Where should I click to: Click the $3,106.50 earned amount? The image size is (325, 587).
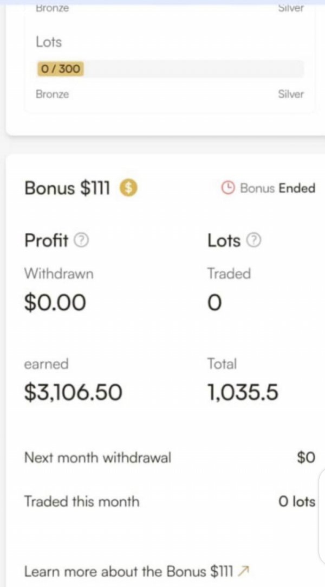(73, 392)
